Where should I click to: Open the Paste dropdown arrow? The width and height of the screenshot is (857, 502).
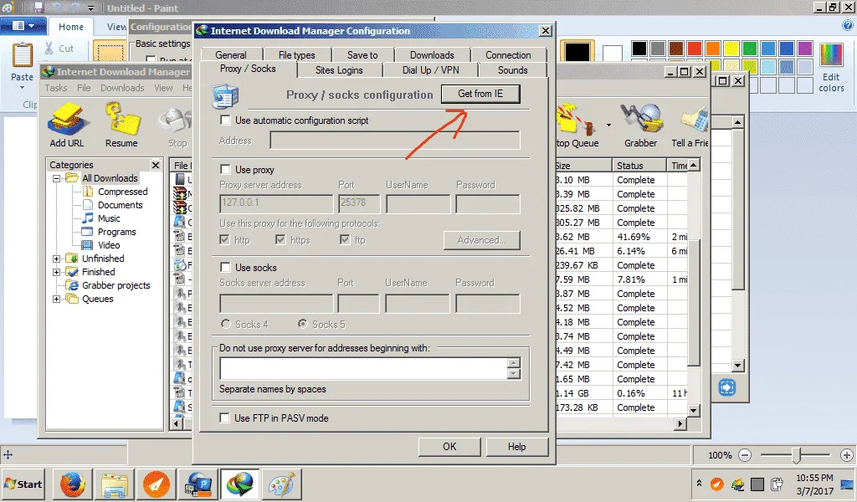pyautogui.click(x=23, y=87)
